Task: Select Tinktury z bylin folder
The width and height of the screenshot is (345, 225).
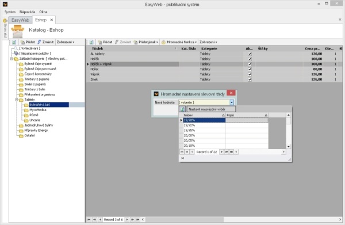Action: click(34, 89)
